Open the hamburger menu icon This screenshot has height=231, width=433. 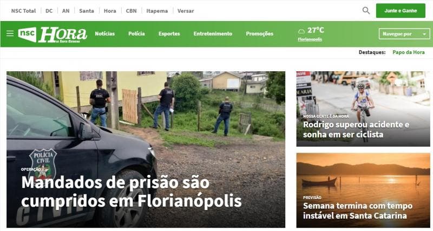[10, 33]
